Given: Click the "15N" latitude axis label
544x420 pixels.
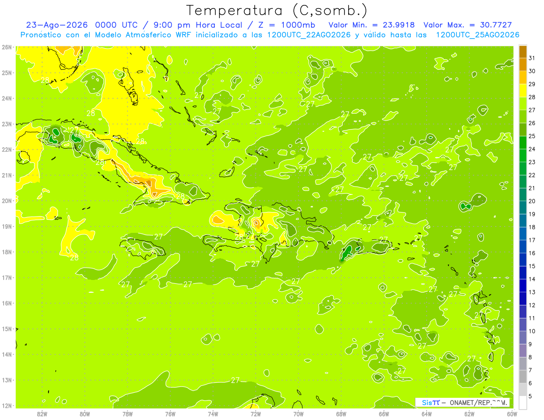Looking at the screenshot, I should pyautogui.click(x=6, y=329).
